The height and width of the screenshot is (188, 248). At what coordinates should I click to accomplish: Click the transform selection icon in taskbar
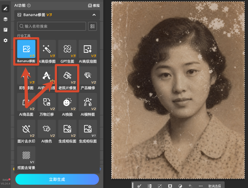160,186
